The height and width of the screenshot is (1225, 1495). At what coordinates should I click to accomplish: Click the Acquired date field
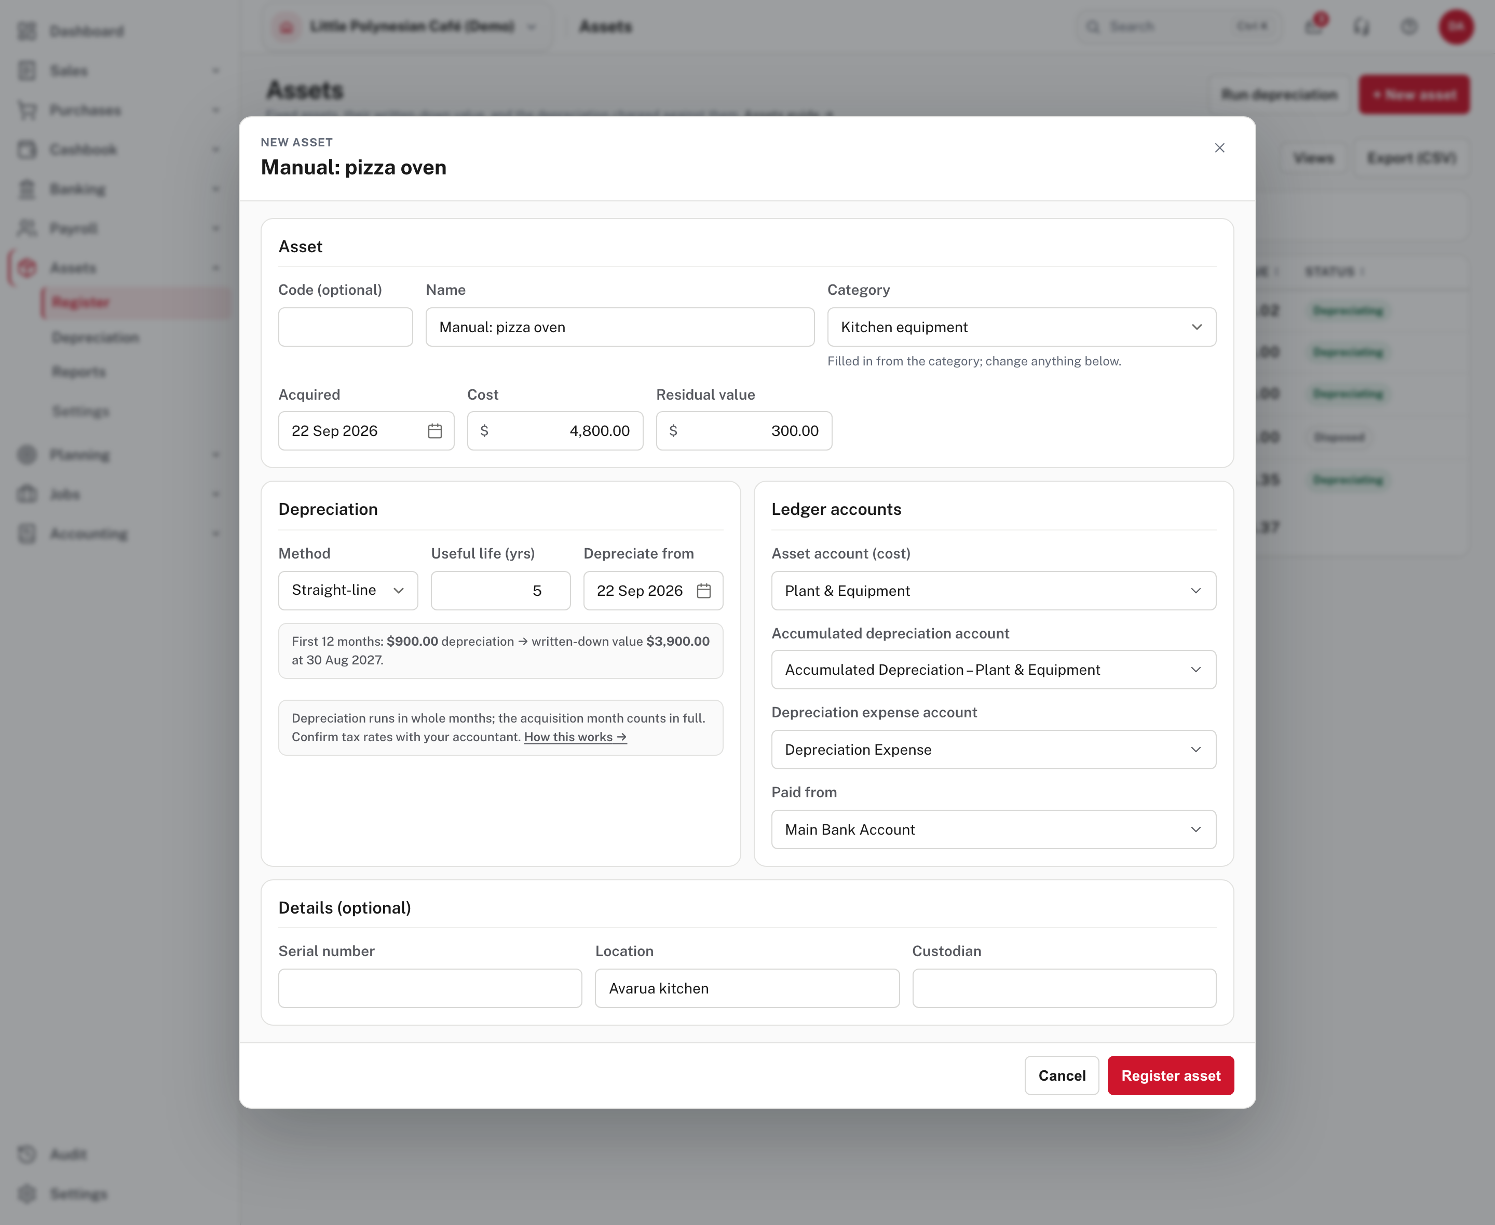tap(365, 430)
